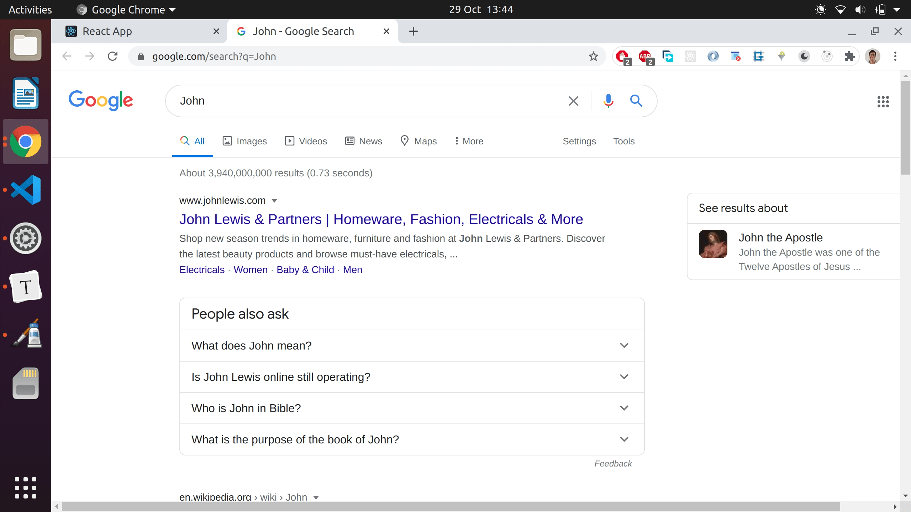The width and height of the screenshot is (911, 512).
Task: Launch Visual Studio Code from the dock
Action: pyautogui.click(x=25, y=190)
